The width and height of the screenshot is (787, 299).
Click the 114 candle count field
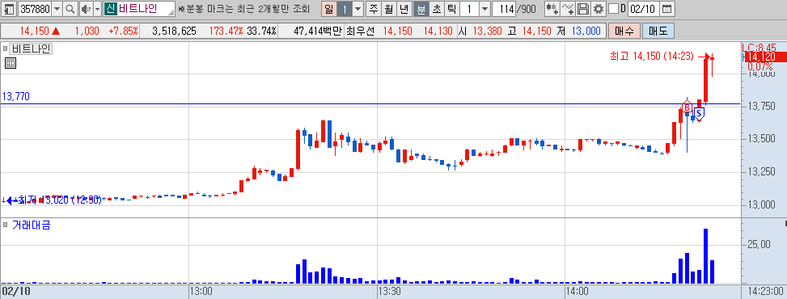[503, 9]
